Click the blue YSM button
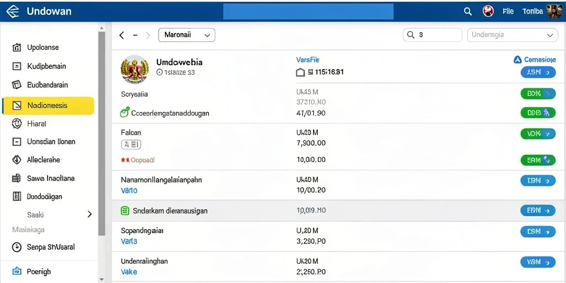The height and width of the screenshot is (283, 566). pyautogui.click(x=538, y=261)
